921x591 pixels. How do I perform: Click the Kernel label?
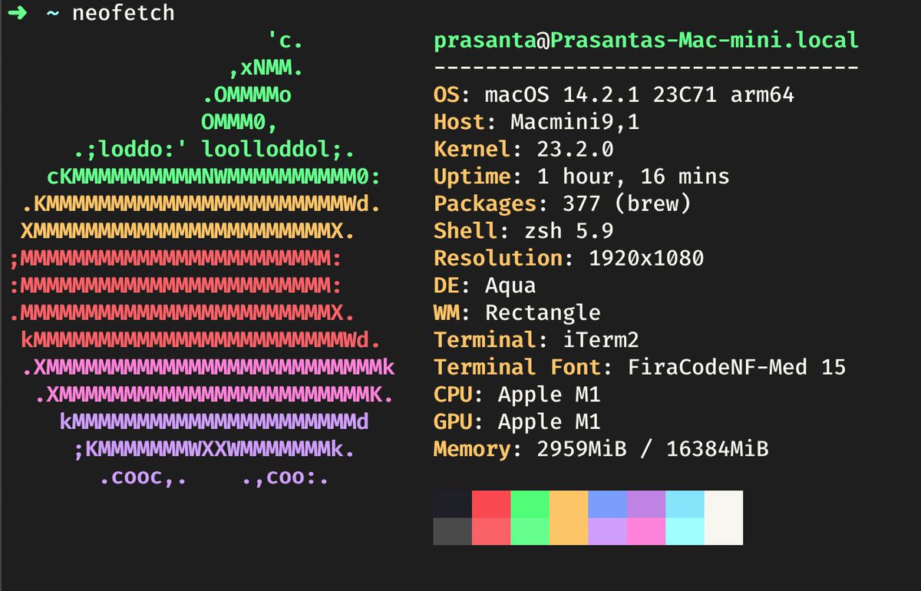(472, 149)
